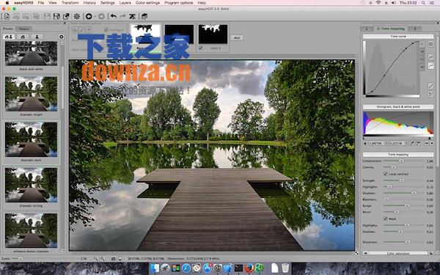Open the File menu
This screenshot has height=275, width=440.
(41, 2)
